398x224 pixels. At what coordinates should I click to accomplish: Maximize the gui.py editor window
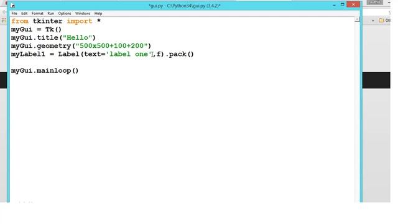tap(343, 4)
